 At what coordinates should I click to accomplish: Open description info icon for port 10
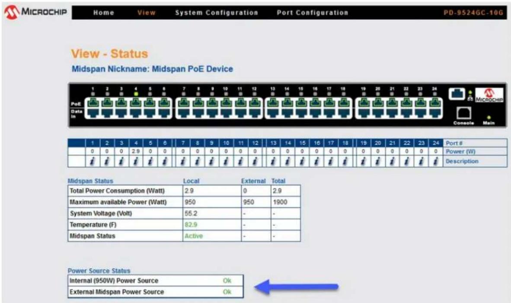coord(226,161)
